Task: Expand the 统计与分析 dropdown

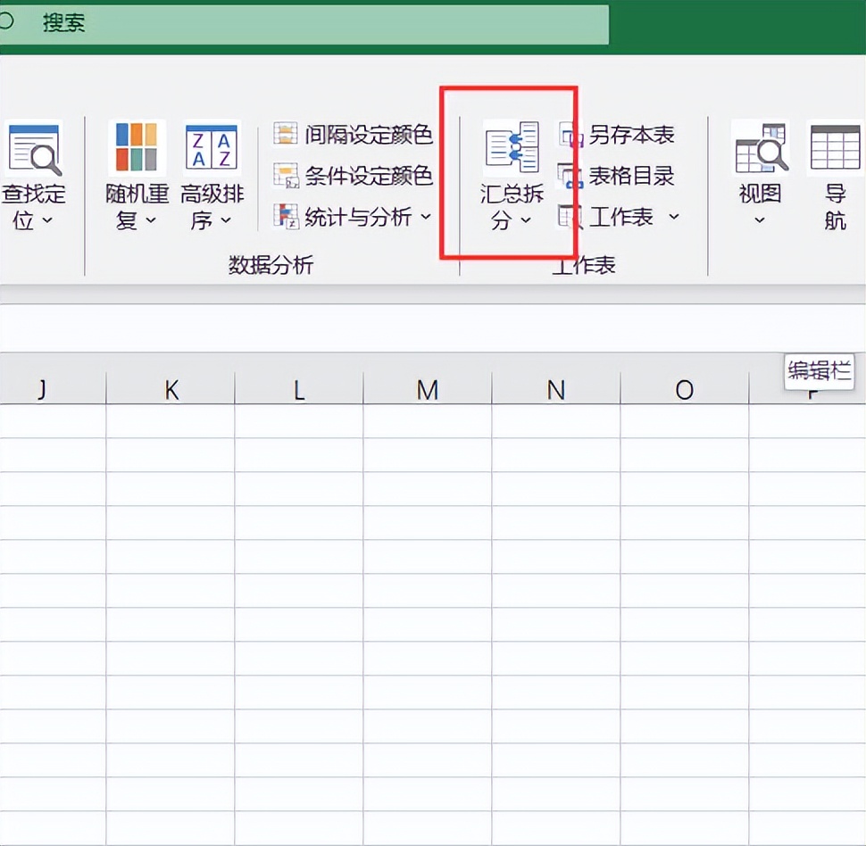Action: [x=426, y=217]
